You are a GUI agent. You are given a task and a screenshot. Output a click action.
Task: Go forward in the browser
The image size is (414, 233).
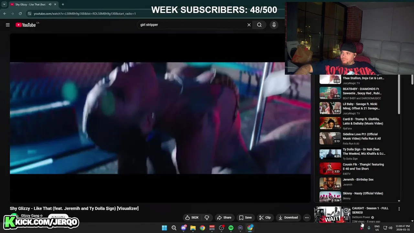pos(12,14)
